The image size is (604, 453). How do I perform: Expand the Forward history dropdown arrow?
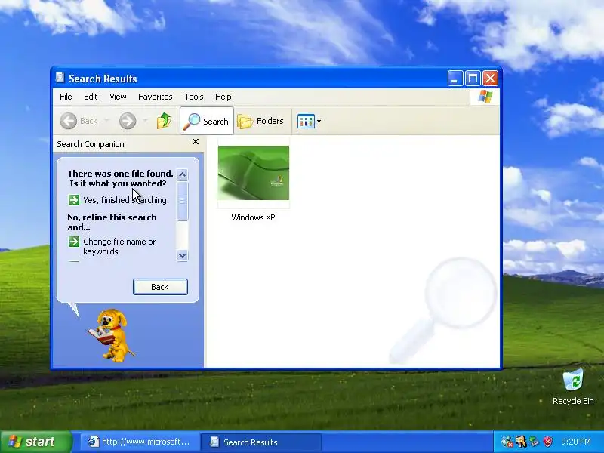coord(145,121)
